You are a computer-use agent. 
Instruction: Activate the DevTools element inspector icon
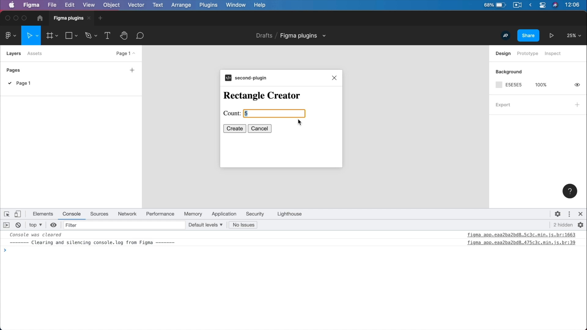point(7,214)
